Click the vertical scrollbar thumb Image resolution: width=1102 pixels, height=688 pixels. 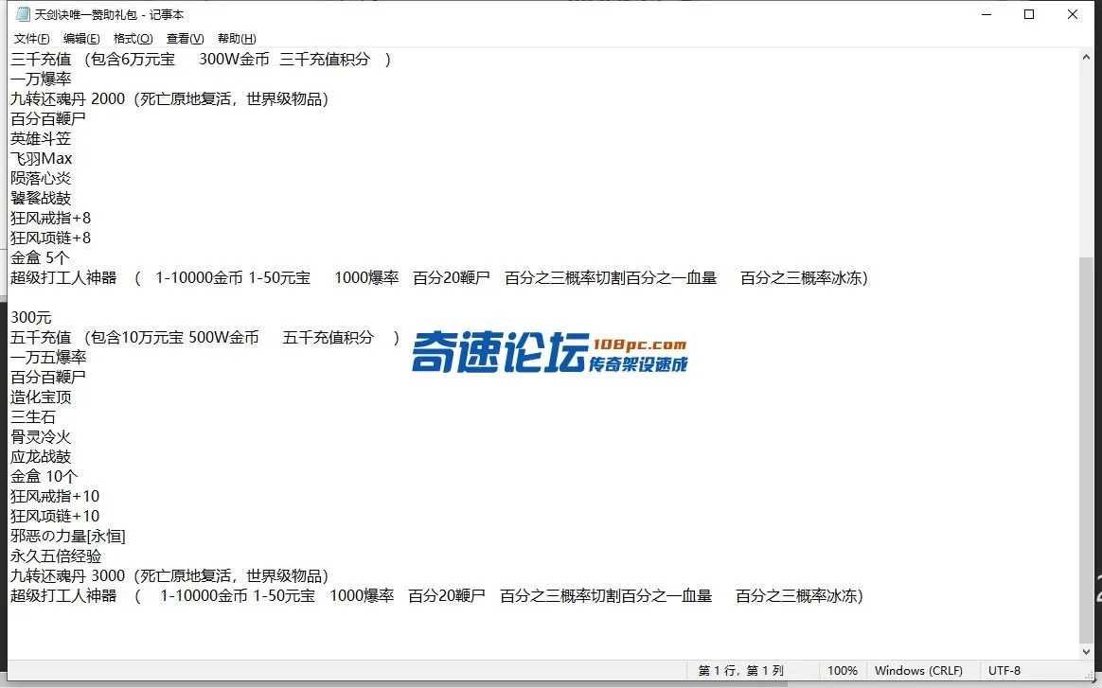point(1087,449)
